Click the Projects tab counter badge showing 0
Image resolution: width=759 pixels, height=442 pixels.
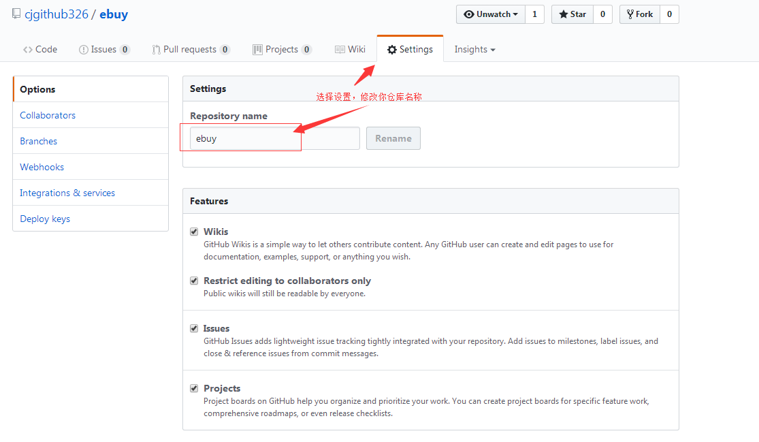[306, 50]
